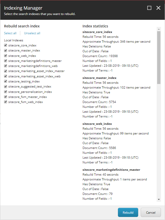165x220 pixels.
Task: Click 'Document Count : 79' text
Action: [x=97, y=194]
